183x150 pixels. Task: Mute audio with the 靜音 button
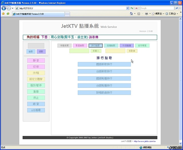coord(36,61)
